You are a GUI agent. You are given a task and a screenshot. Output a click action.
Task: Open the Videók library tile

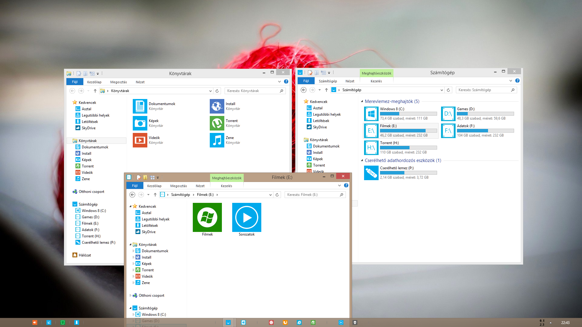(x=148, y=140)
